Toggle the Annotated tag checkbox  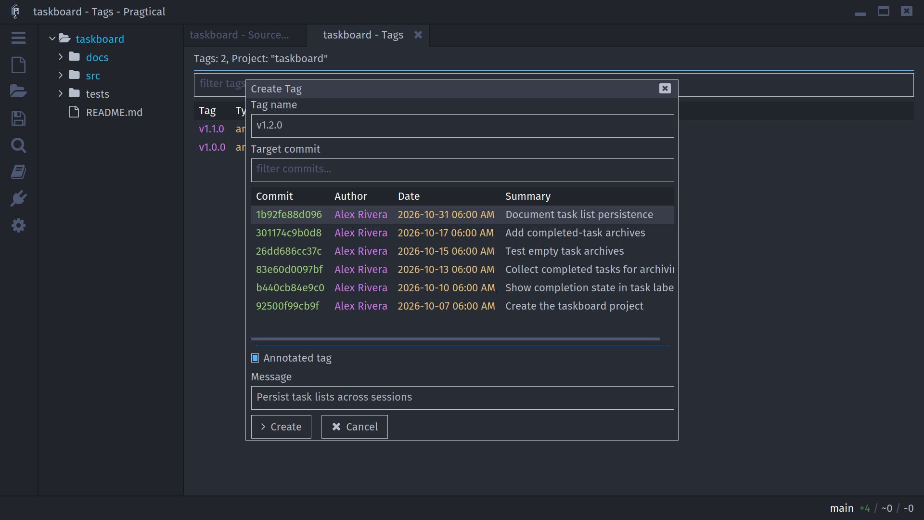(x=255, y=358)
